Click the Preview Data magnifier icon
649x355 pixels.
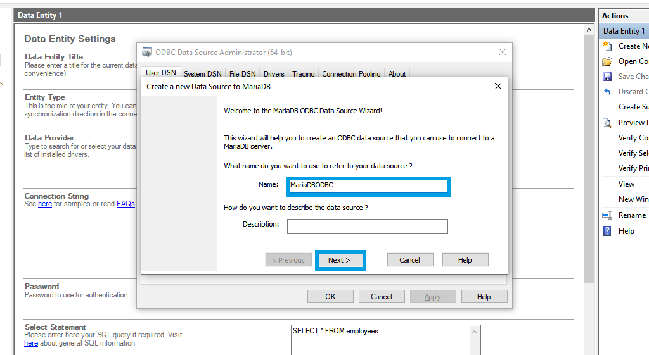pyautogui.click(x=607, y=123)
